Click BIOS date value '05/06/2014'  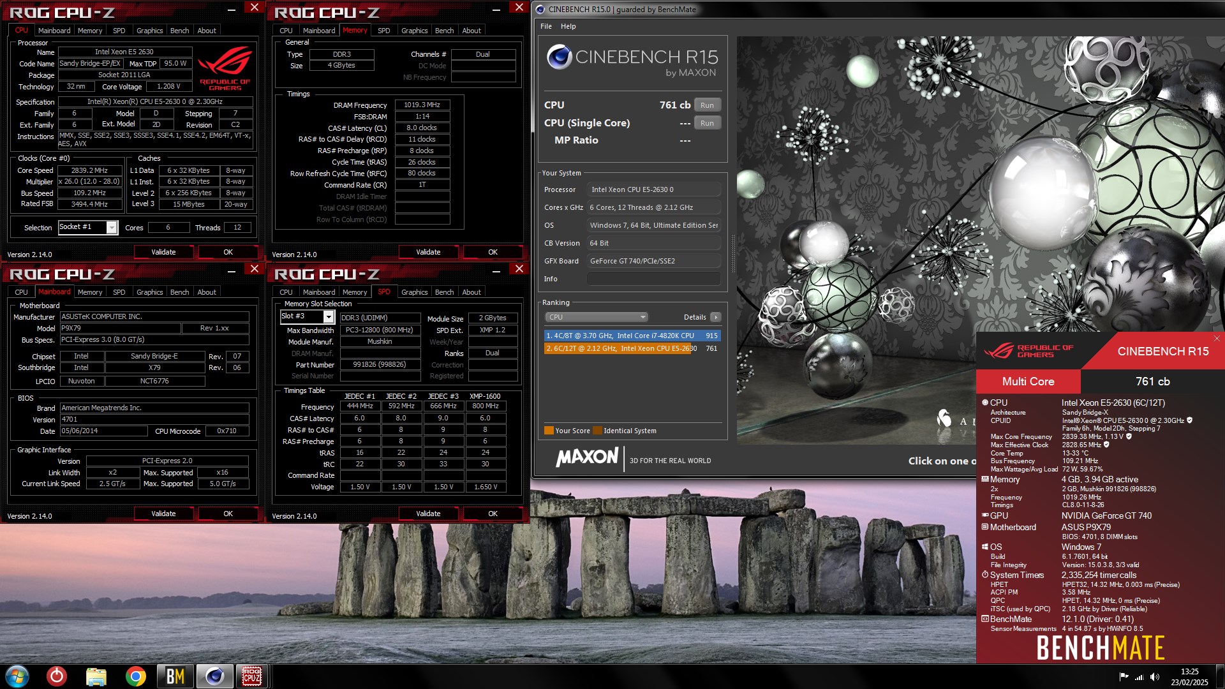click(x=103, y=431)
